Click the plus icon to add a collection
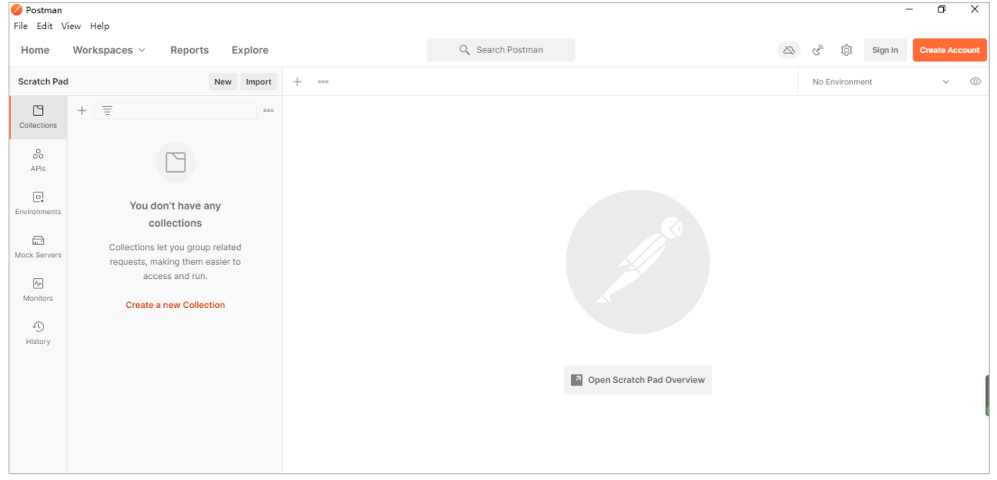Viewport: 997px width, 480px height. pyautogui.click(x=82, y=111)
